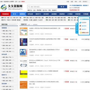Open the jQuery video tutorial title link
Screen dimensions: 90x90
coord(45,61)
